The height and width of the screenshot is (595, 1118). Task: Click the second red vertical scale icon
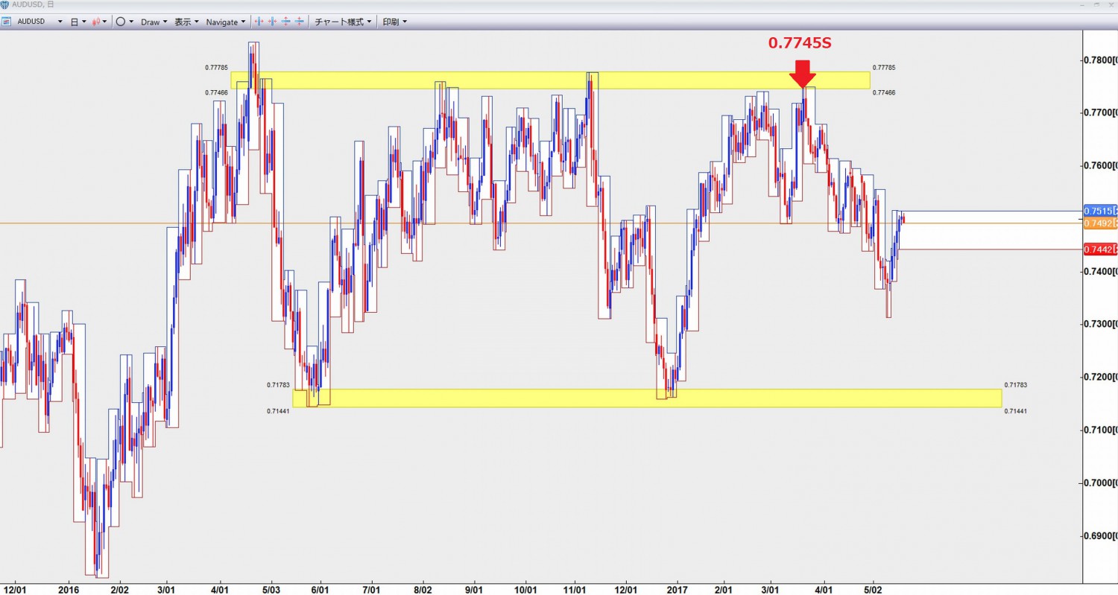[x=299, y=22]
